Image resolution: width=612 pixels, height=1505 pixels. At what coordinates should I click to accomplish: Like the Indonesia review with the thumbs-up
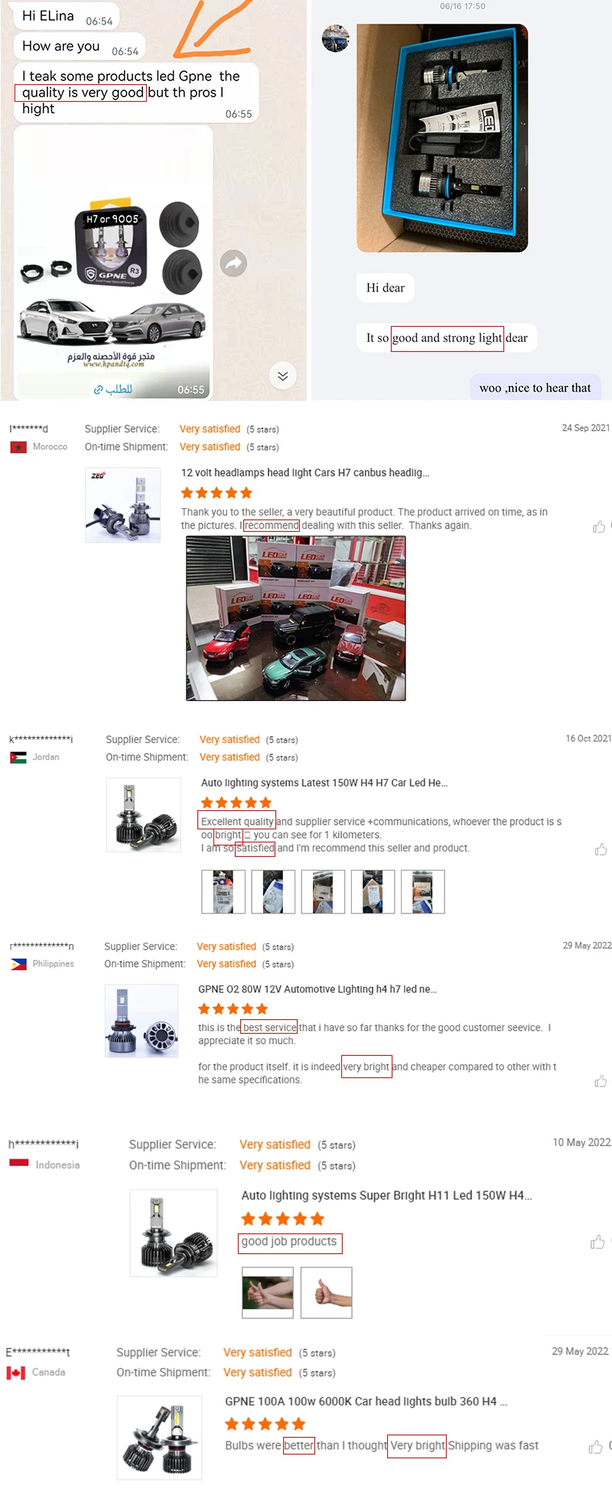tap(597, 1242)
